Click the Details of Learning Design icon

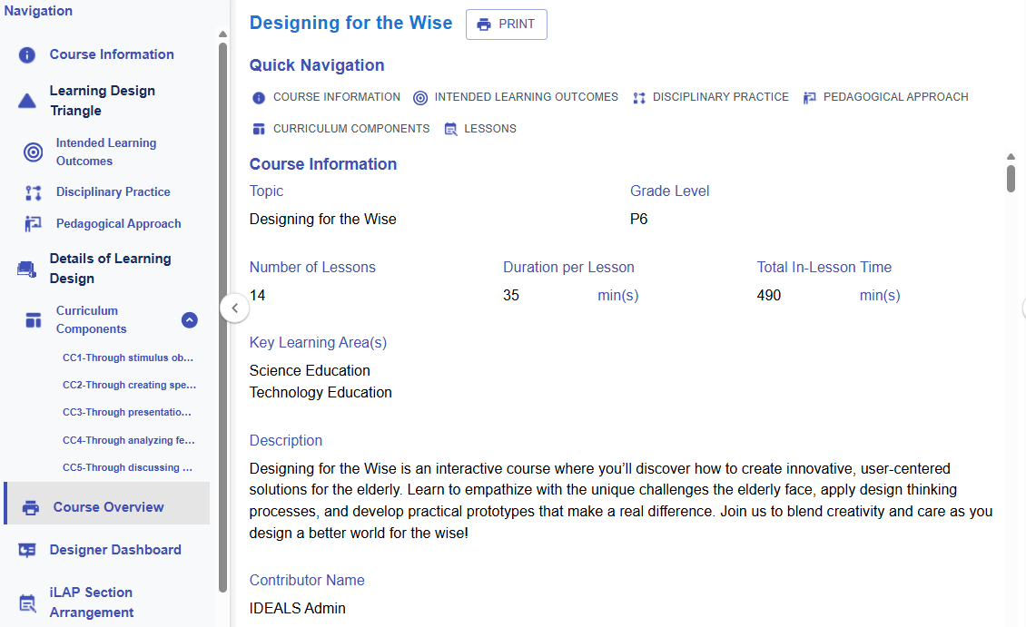[26, 269]
